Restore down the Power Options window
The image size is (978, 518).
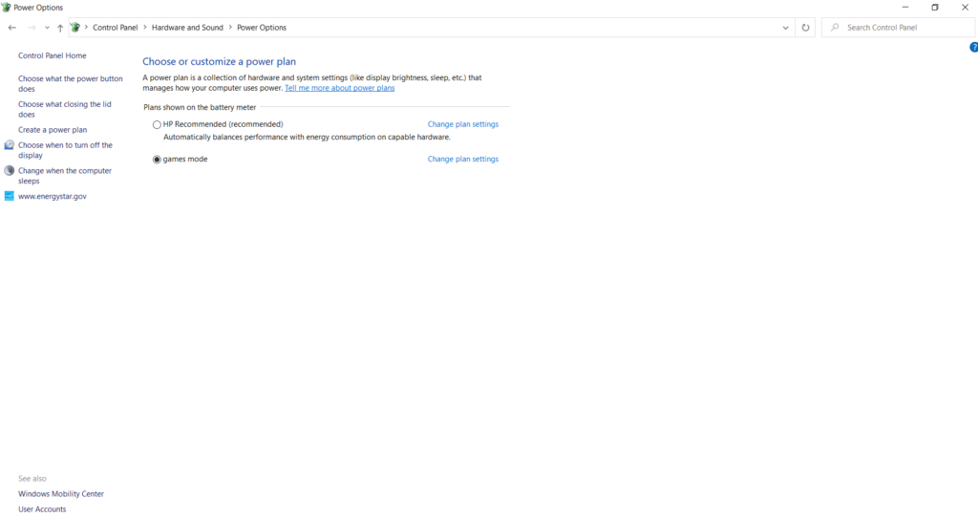[935, 8]
